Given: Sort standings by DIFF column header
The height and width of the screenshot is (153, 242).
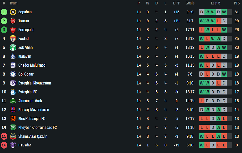Looking at the screenshot, I should point(177,3).
